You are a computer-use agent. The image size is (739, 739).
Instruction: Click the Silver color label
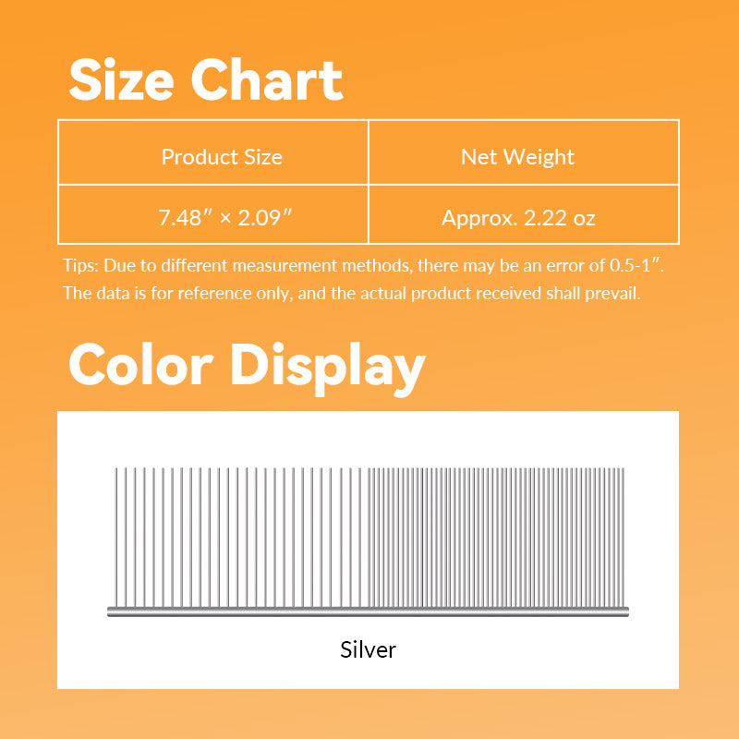(x=368, y=650)
